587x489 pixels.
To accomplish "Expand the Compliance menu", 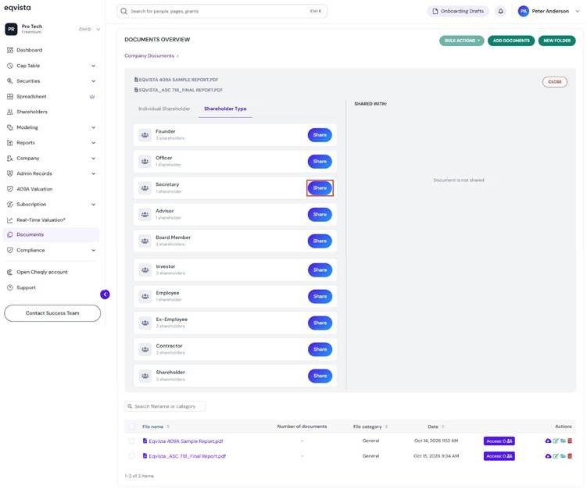I will [x=93, y=250].
